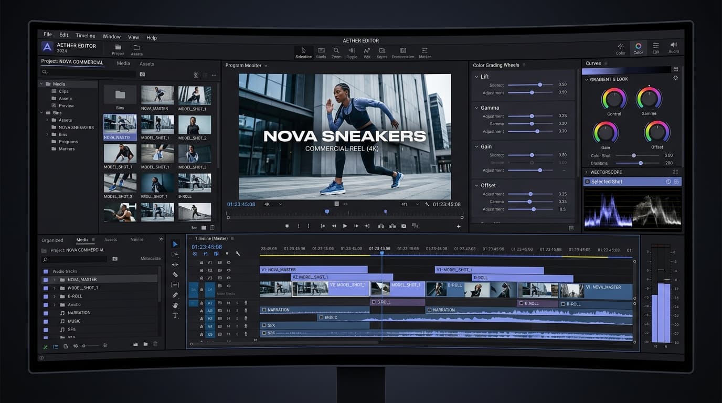Click the Control color wheel
The height and width of the screenshot is (403, 722).
coord(614,98)
